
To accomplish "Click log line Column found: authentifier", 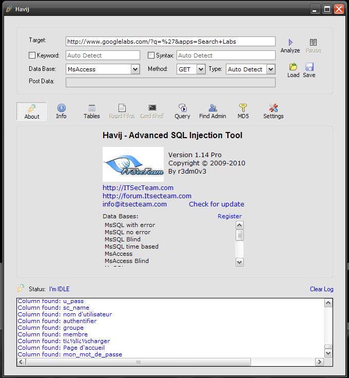I will click(57, 321).
